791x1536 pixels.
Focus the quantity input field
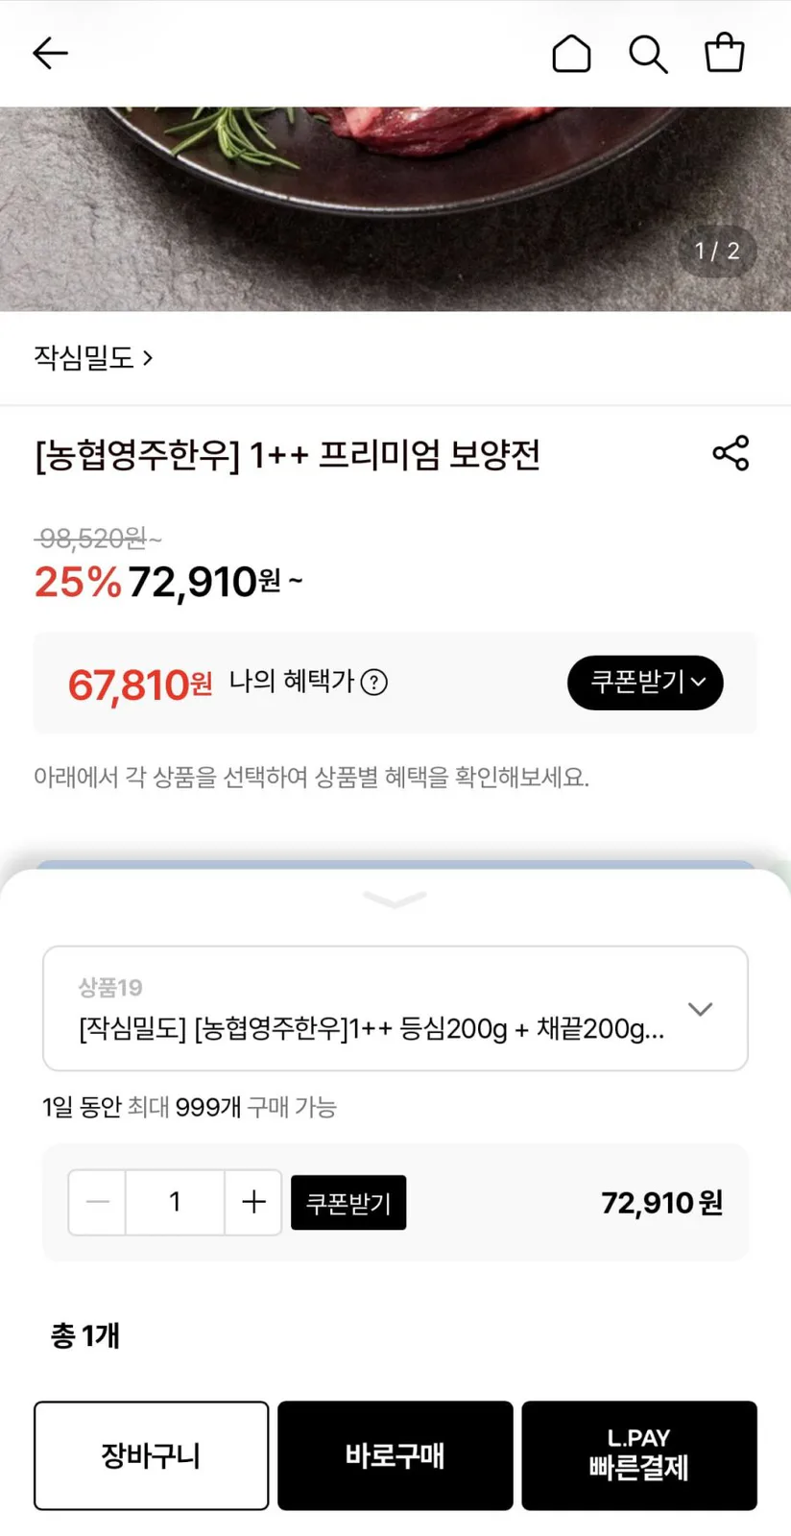coord(175,1202)
